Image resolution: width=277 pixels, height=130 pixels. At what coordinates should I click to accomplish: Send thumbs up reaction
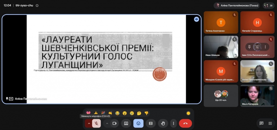95,113
